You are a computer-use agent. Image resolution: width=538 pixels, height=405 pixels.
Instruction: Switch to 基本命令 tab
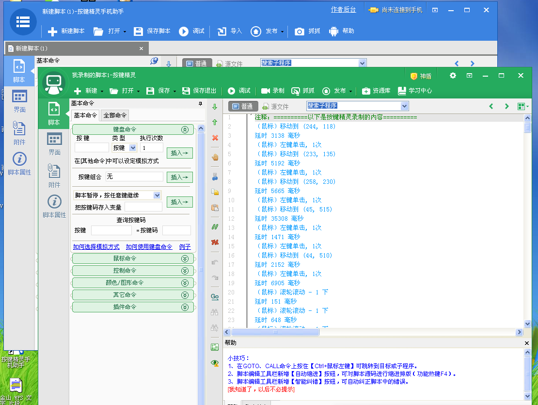85,115
